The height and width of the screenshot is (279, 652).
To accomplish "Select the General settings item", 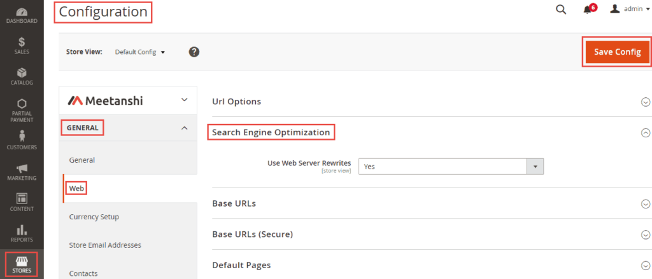I will click(x=82, y=160).
